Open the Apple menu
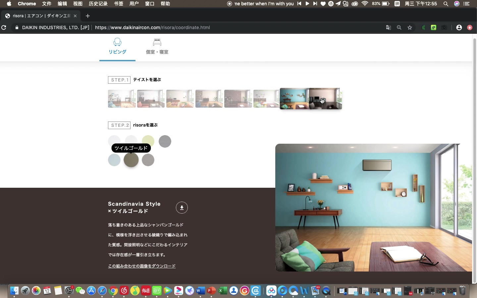Image resolution: width=477 pixels, height=298 pixels. (9, 4)
